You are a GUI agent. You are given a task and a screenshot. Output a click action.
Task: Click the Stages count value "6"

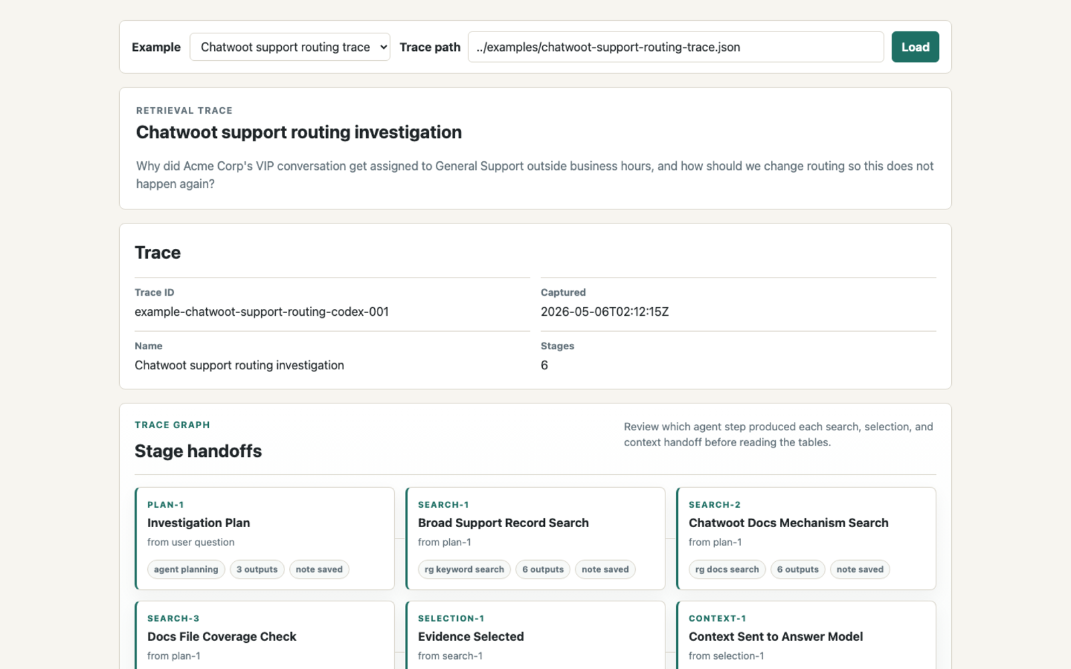(x=544, y=365)
